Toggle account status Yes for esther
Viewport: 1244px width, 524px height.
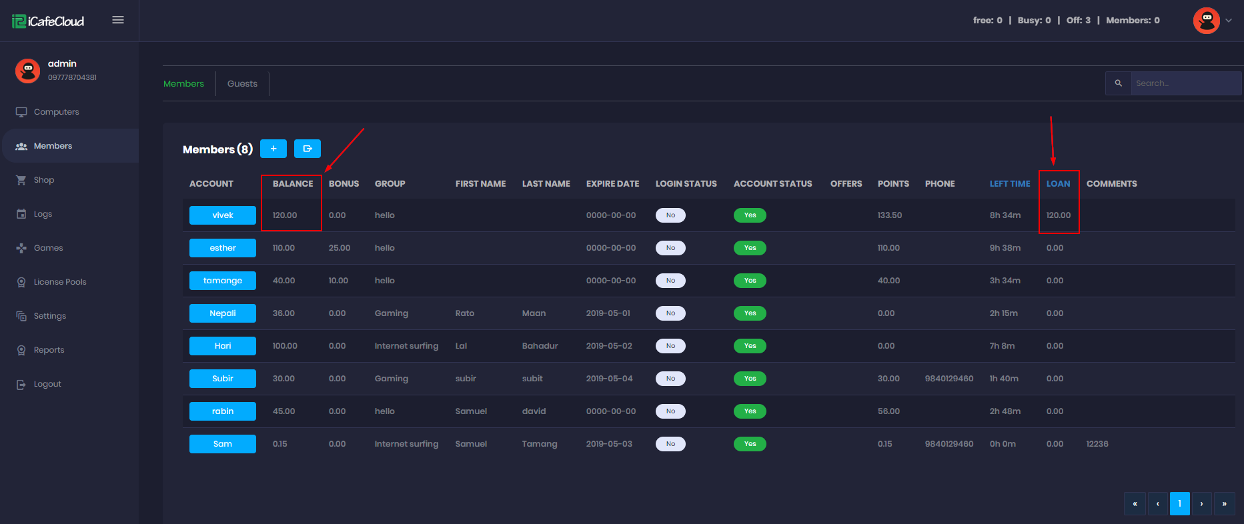[x=750, y=248]
